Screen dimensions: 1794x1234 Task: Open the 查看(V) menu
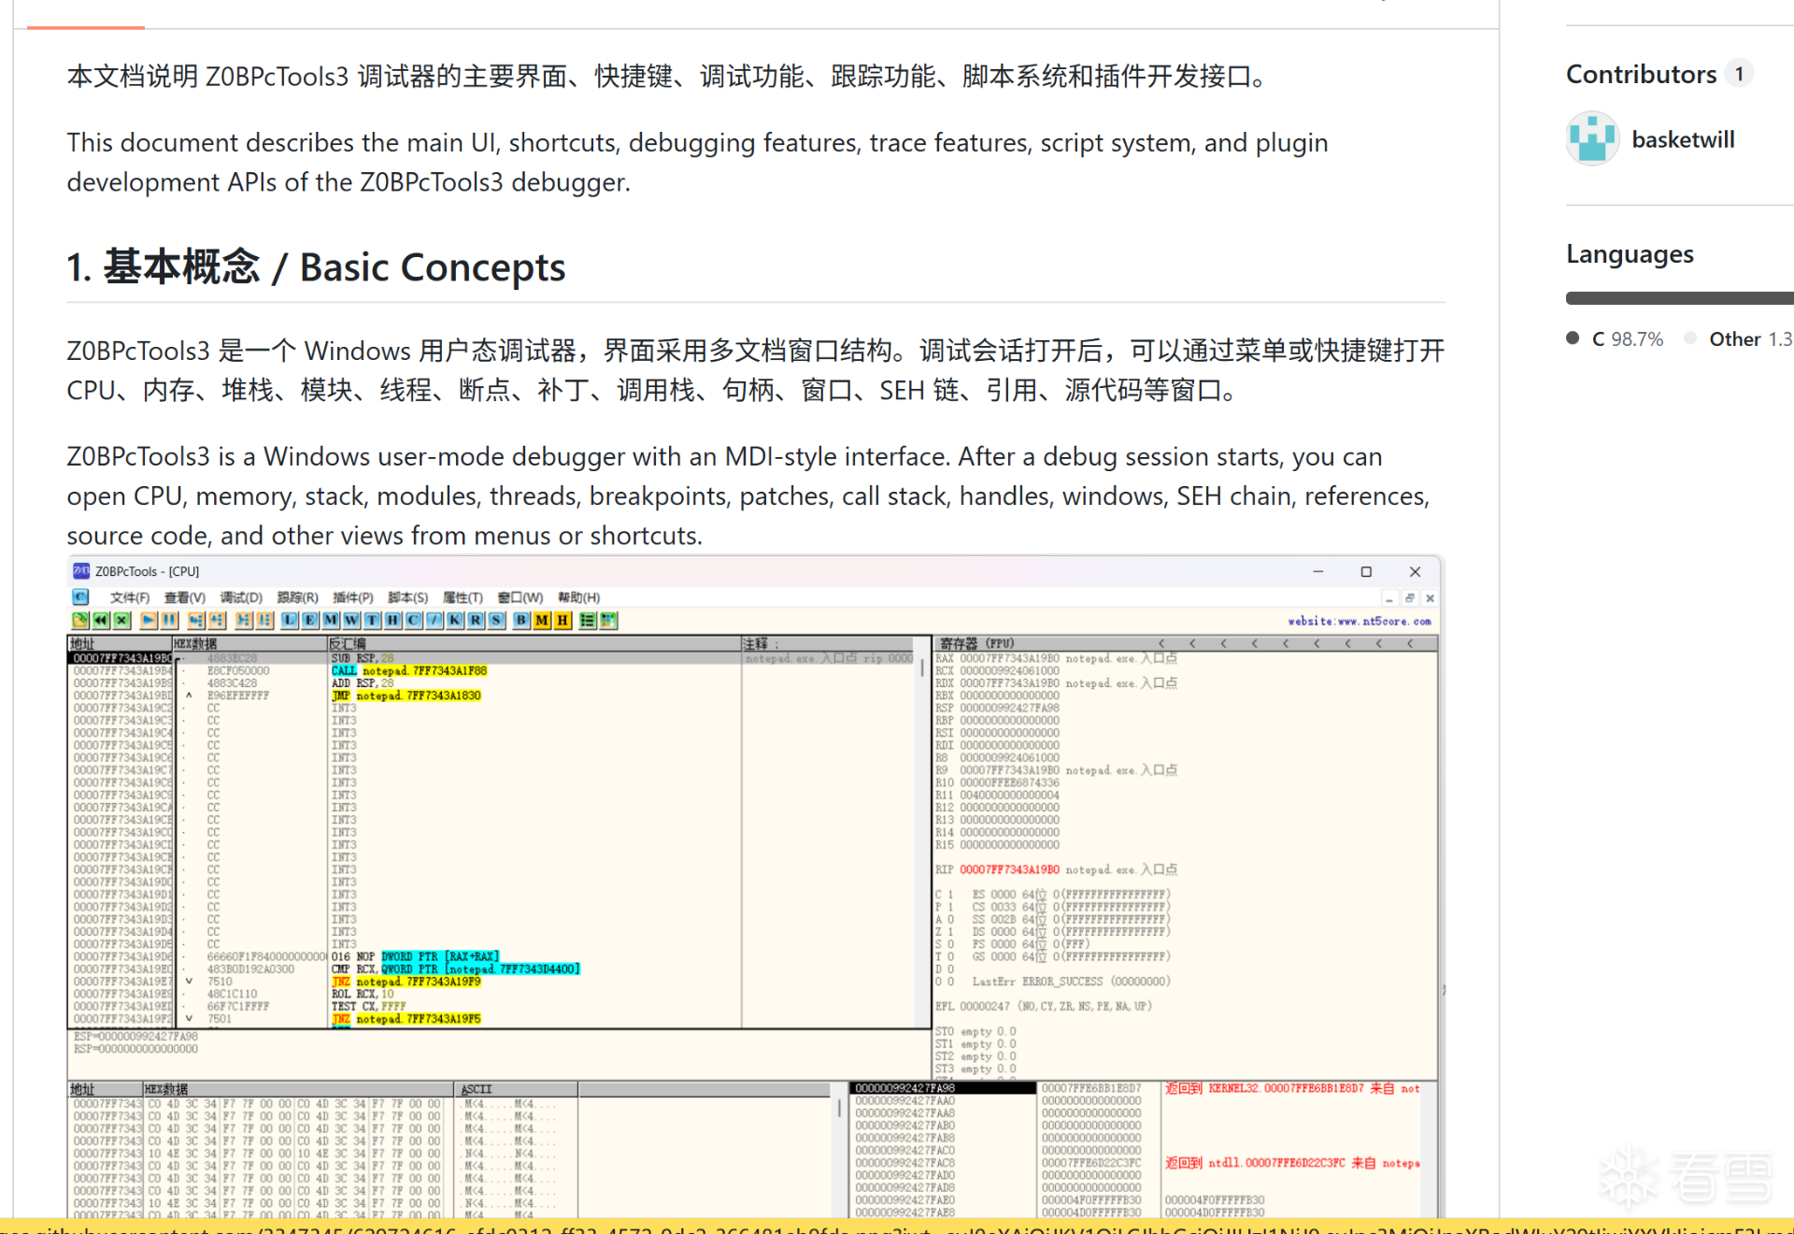point(185,597)
